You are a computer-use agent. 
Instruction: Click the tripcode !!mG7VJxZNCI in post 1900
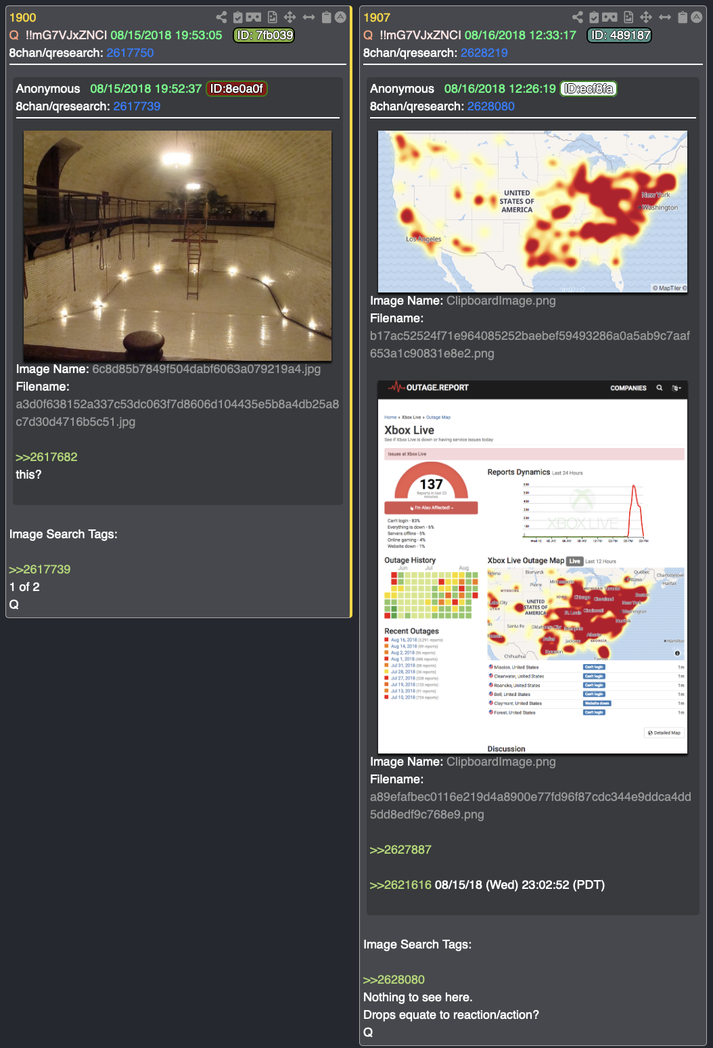[66, 35]
